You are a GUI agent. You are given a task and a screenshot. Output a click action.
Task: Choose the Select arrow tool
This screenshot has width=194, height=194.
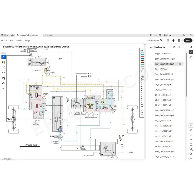(x=4, y=57)
